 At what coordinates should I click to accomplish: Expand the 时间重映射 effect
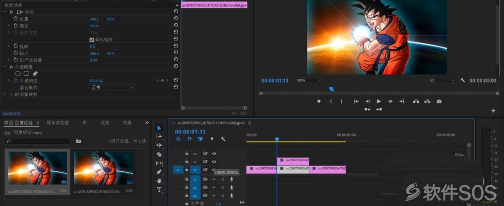(x=5, y=94)
